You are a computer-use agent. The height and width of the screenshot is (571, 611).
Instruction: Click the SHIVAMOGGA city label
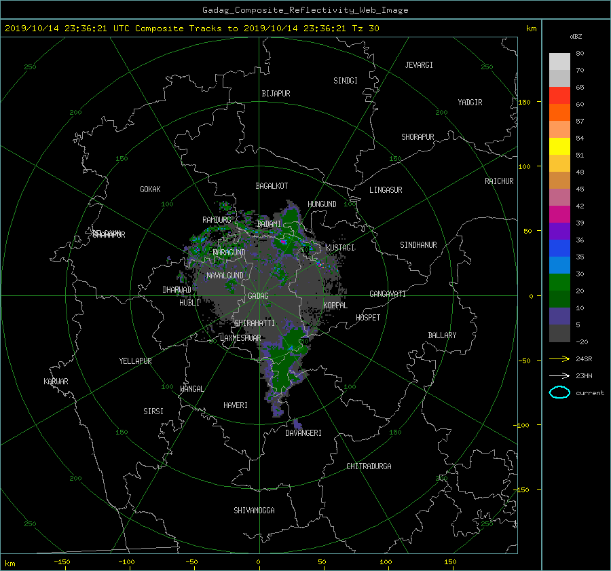254,510
